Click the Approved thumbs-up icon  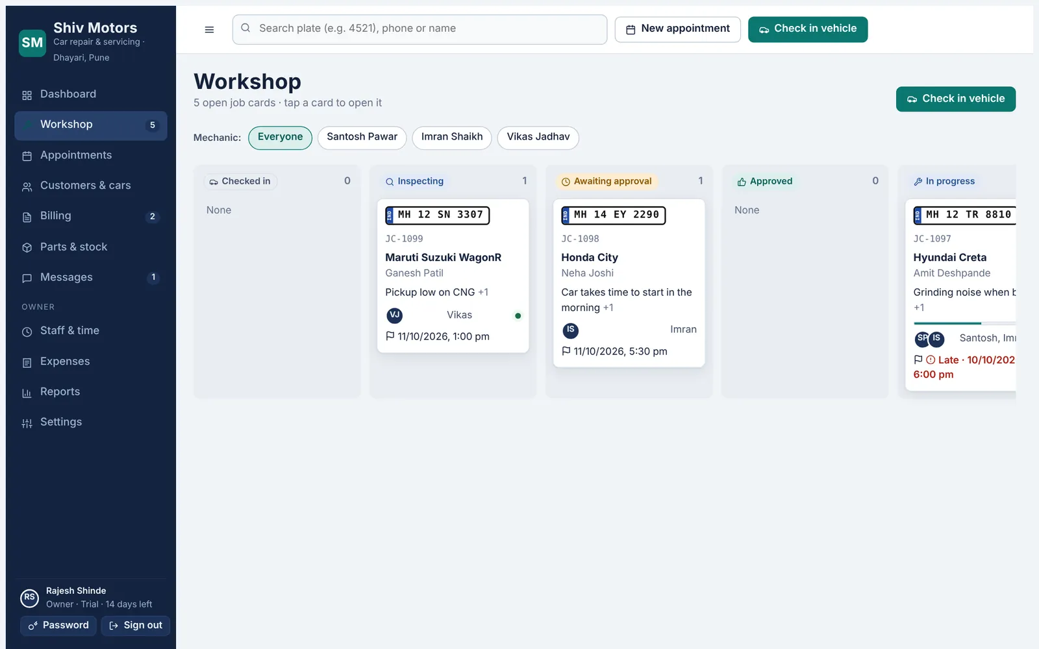742,182
